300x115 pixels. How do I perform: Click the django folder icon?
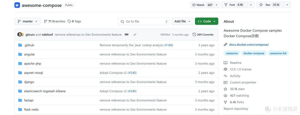point(20,82)
